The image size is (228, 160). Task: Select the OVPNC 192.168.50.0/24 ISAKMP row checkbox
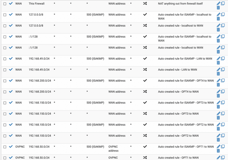click(x=5, y=147)
